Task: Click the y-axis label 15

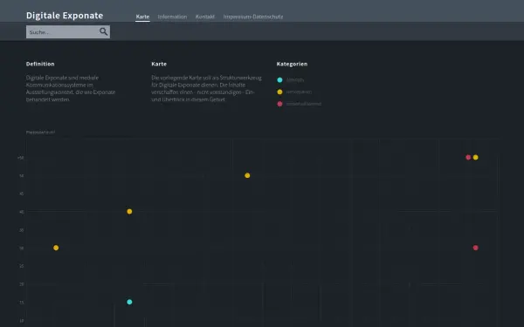Action: click(x=22, y=303)
